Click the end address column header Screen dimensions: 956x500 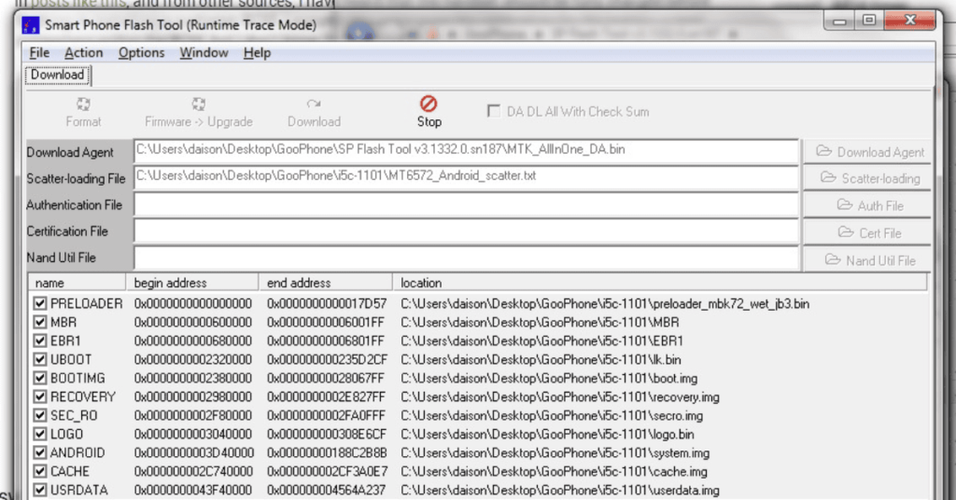(x=326, y=283)
